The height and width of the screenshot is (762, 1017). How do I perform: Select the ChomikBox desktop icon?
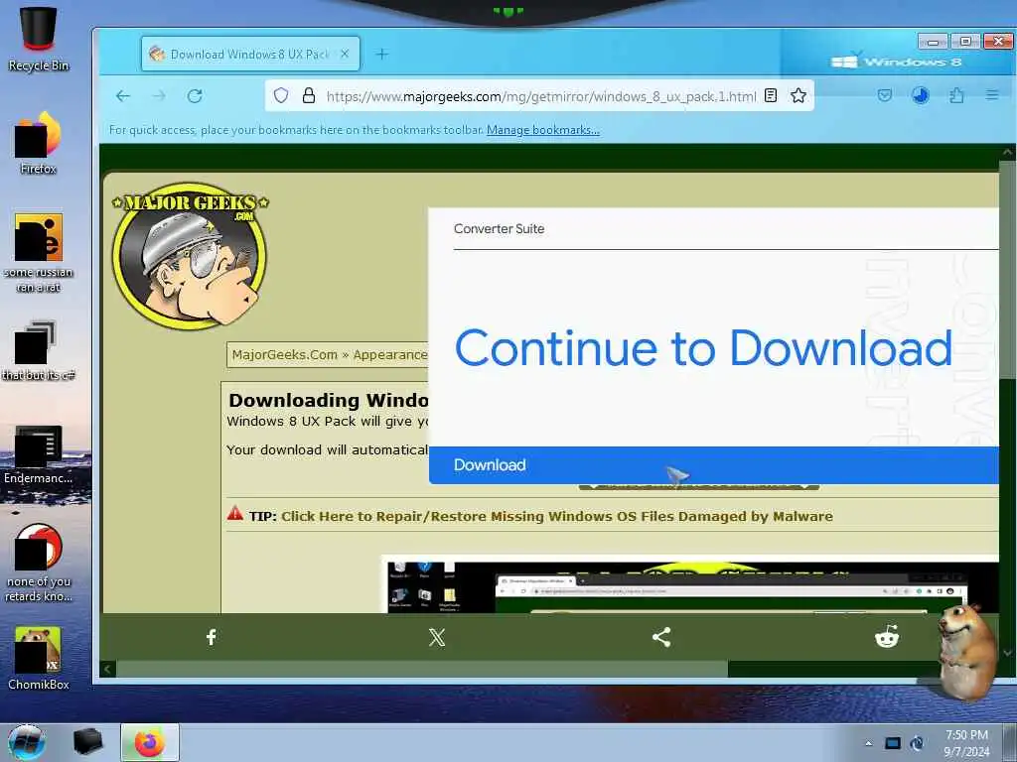(x=39, y=658)
